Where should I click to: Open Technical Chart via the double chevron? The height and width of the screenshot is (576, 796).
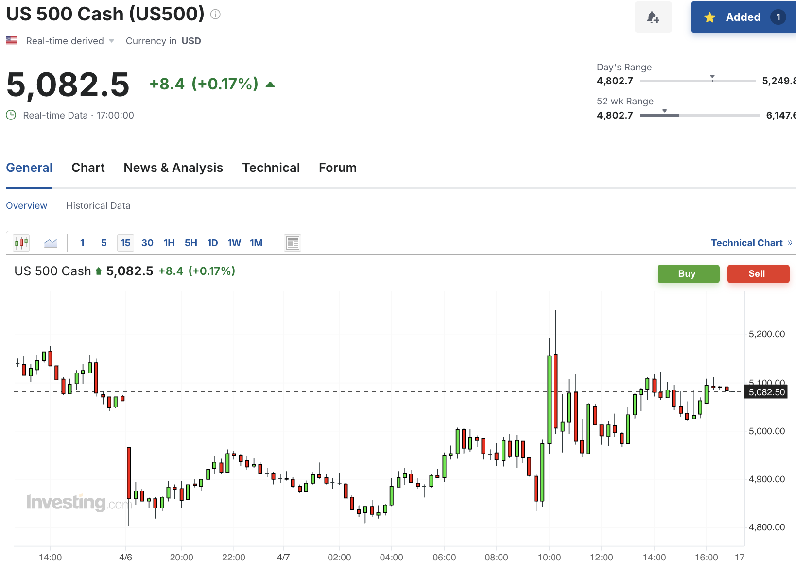(x=790, y=243)
